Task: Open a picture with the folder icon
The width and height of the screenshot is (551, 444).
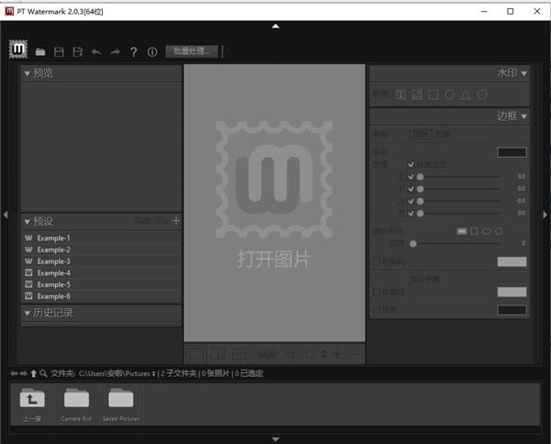Action: 40,52
